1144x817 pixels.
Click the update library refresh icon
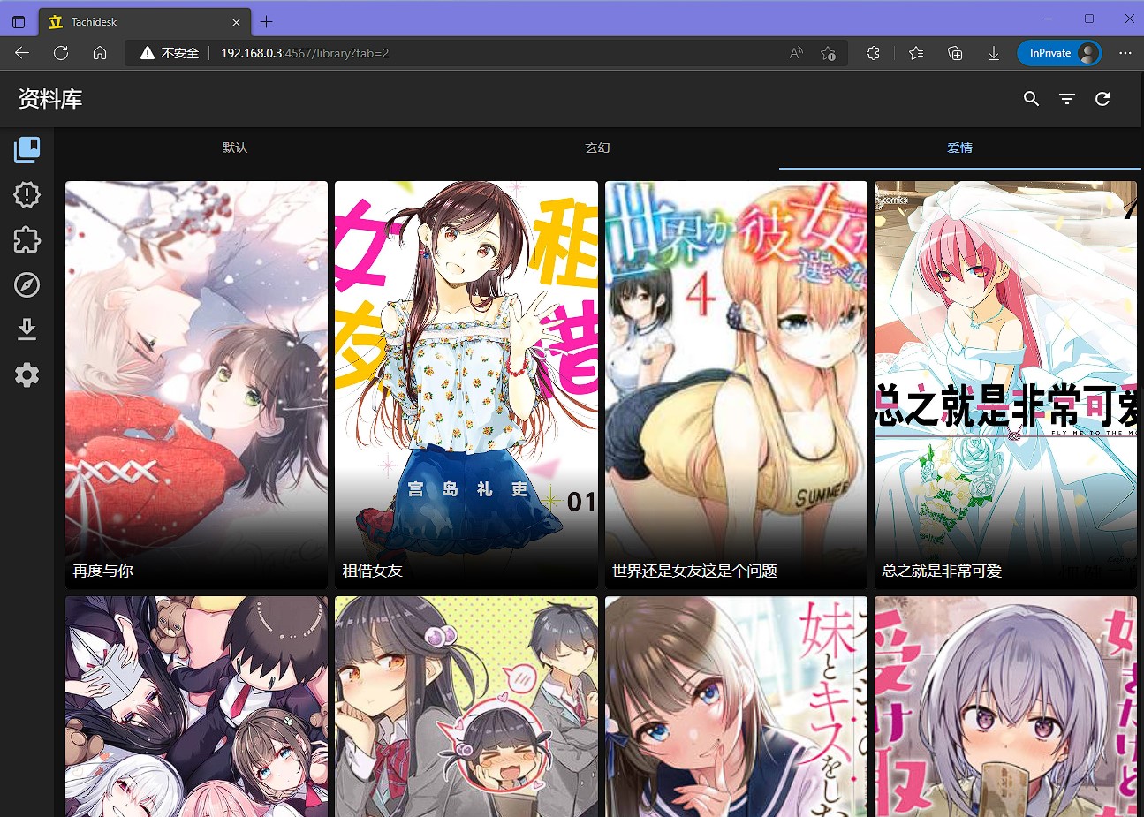tap(1102, 99)
